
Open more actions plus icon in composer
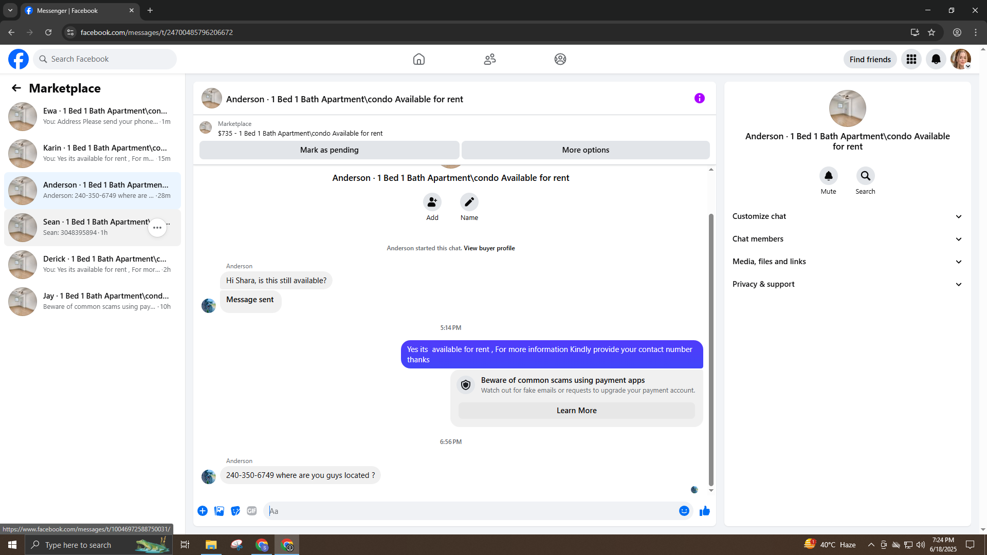(x=203, y=511)
